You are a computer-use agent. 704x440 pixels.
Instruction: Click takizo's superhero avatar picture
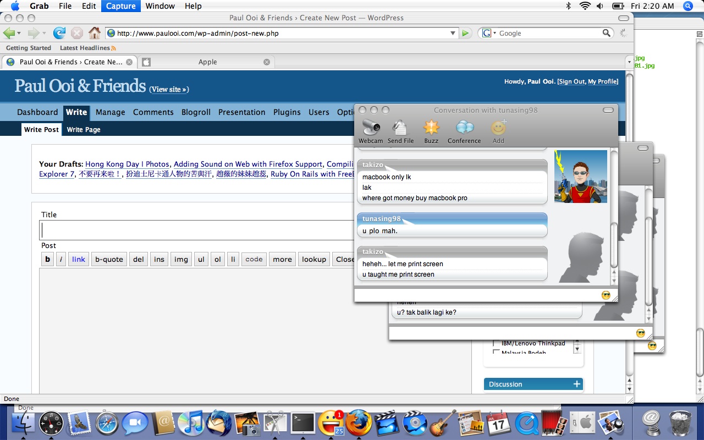point(581,177)
